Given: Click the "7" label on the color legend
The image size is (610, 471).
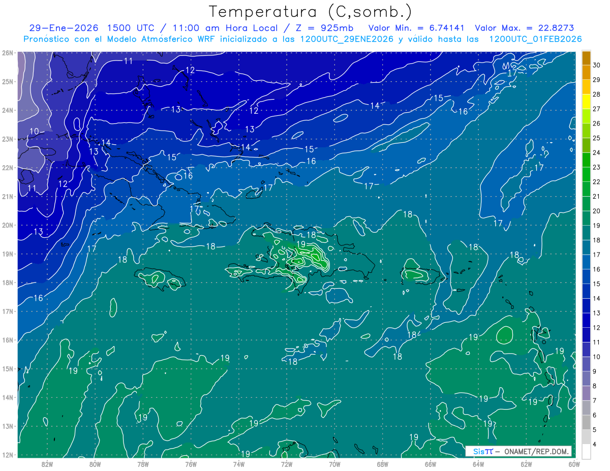Looking at the screenshot, I should pos(595,400).
